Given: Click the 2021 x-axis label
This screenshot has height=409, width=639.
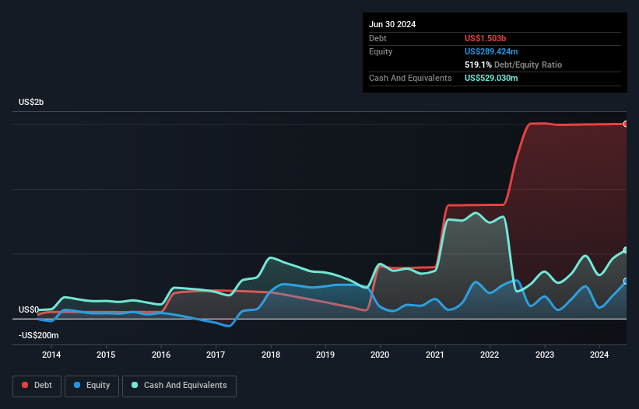Looking at the screenshot, I should click(x=435, y=355).
